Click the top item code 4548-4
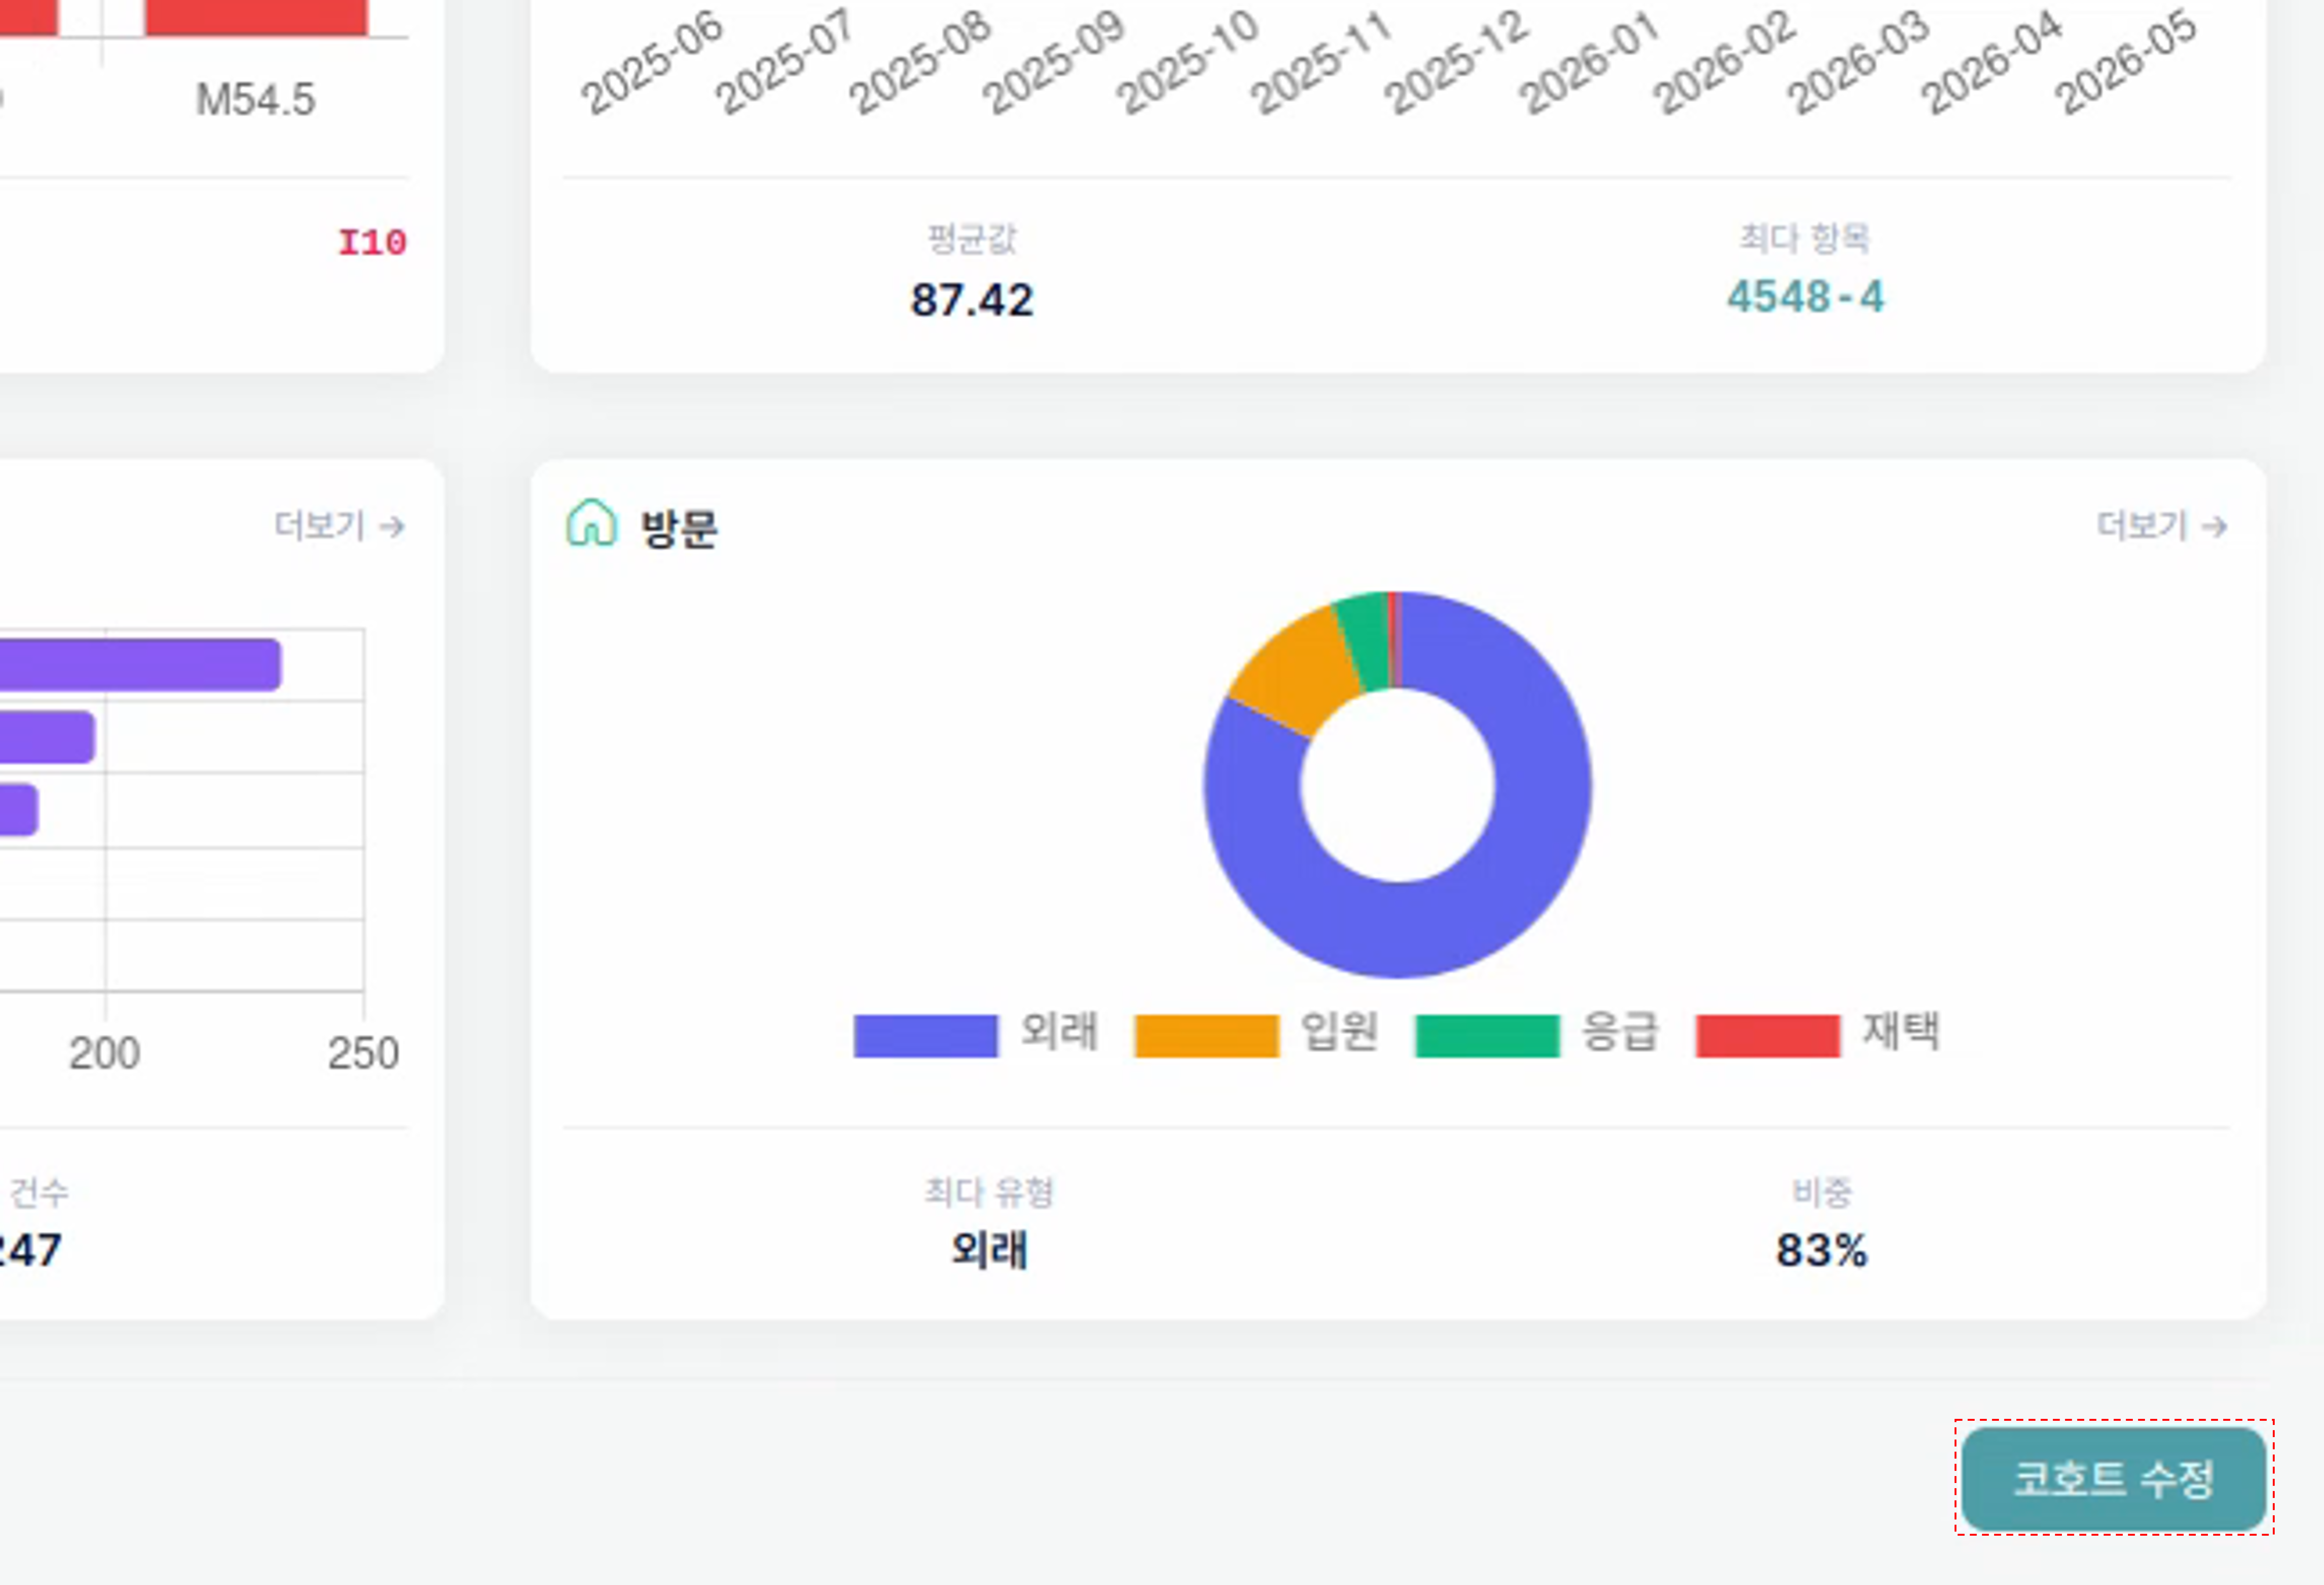Screen dimensions: 2324x1585 click(x=1806, y=297)
